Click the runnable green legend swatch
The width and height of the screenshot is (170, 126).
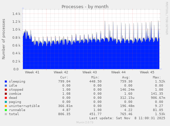[6, 110]
